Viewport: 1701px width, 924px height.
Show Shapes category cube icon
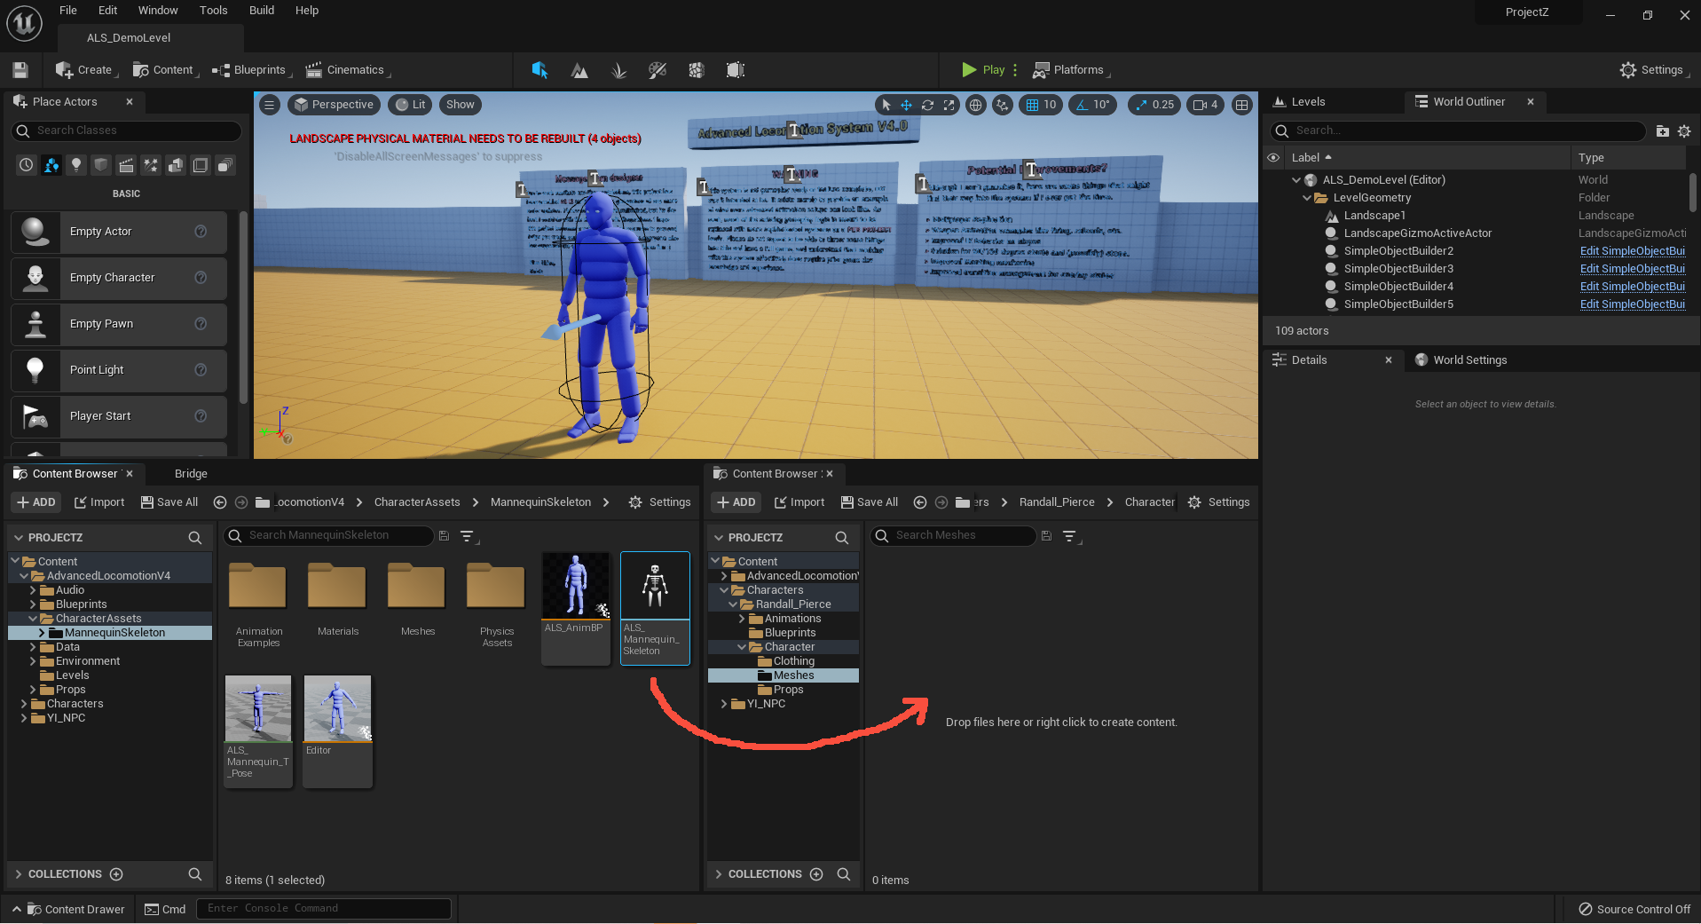tap(101, 165)
